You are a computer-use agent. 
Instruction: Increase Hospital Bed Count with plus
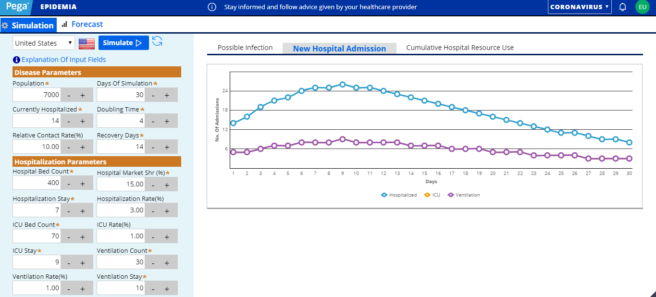click(82, 183)
